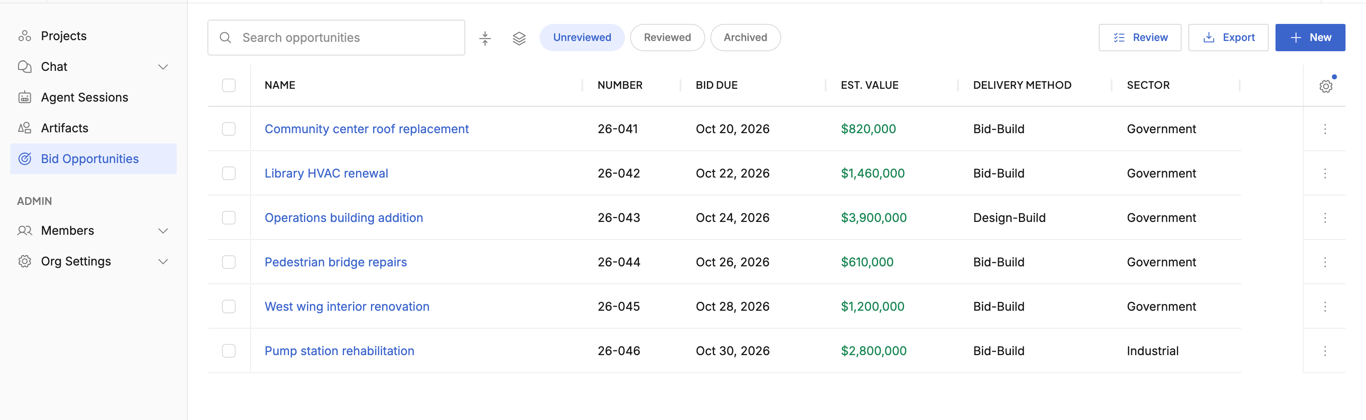Click the Design-Build delivery method cell

pos(1009,218)
